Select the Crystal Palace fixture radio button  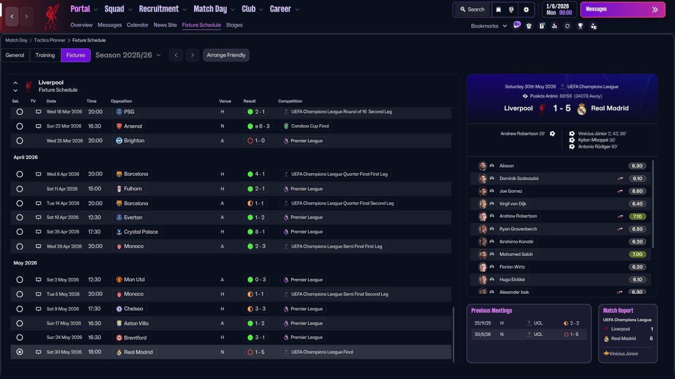20,232
